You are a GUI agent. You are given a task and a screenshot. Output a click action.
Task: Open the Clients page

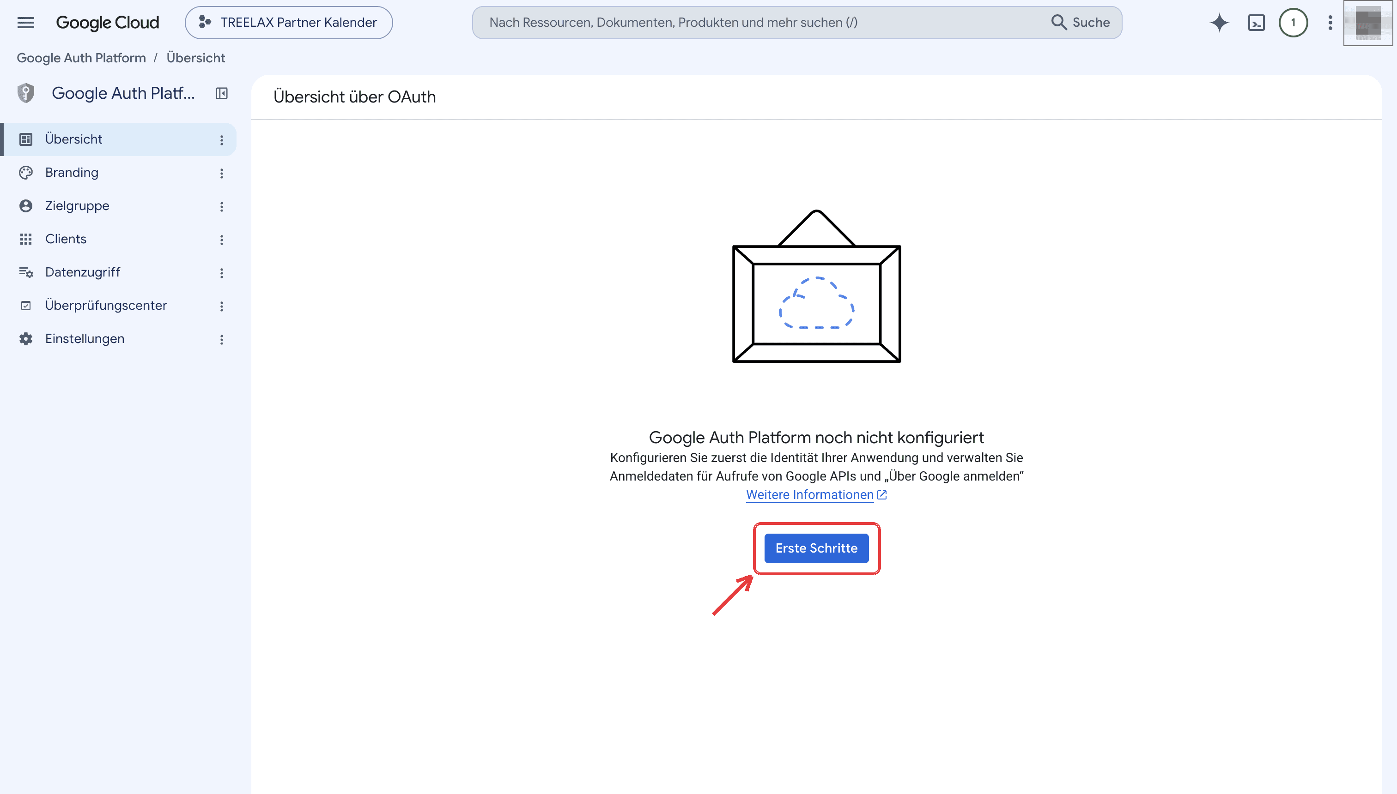119,239
